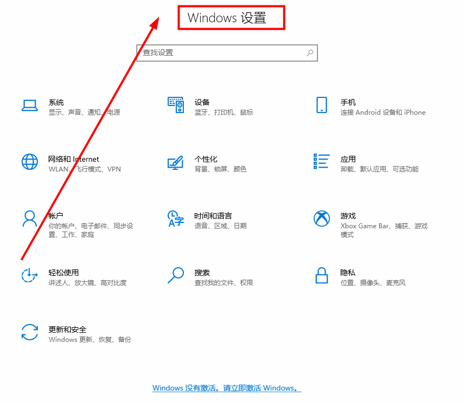Click the magnifier icon in the search bar

(x=309, y=52)
